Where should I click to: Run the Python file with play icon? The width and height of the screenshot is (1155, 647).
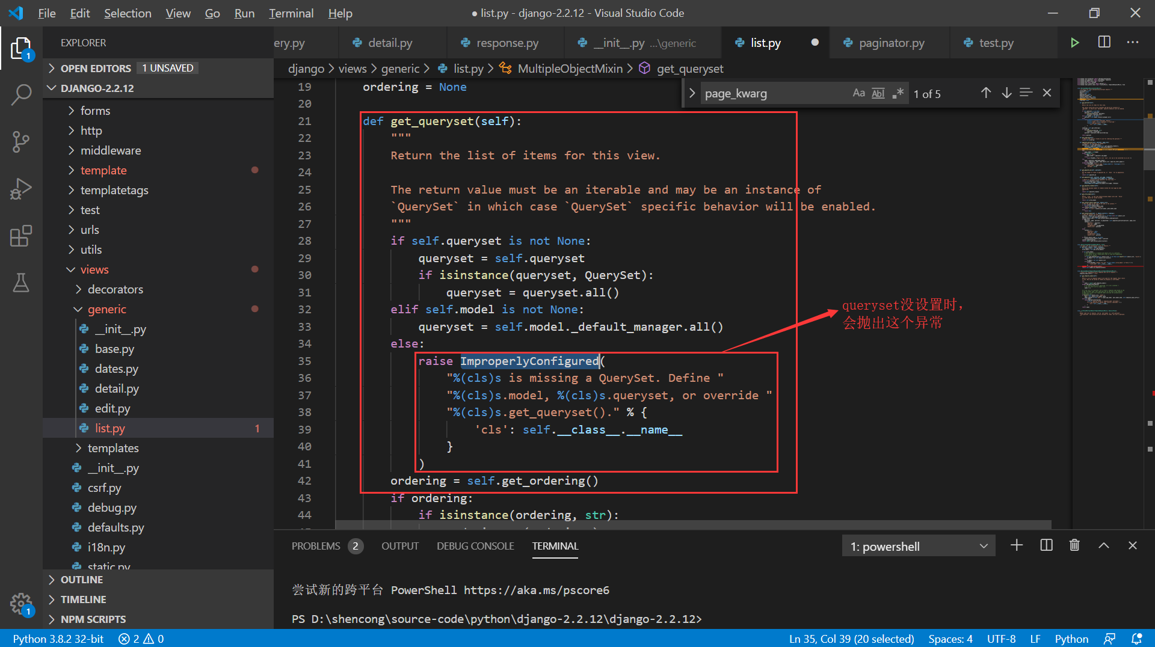pyautogui.click(x=1074, y=43)
